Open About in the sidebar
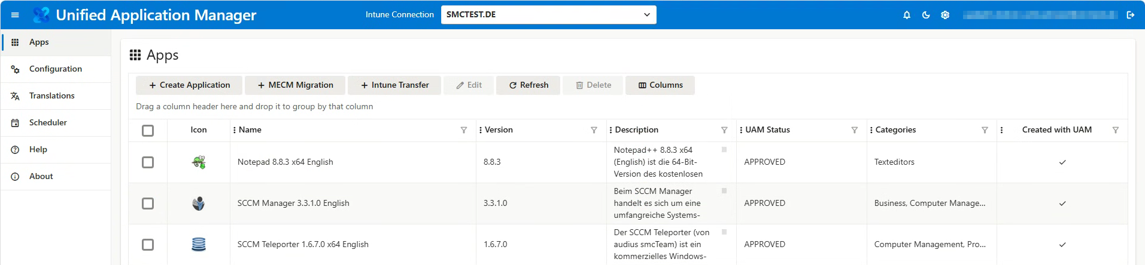1145x265 pixels. coord(56,177)
